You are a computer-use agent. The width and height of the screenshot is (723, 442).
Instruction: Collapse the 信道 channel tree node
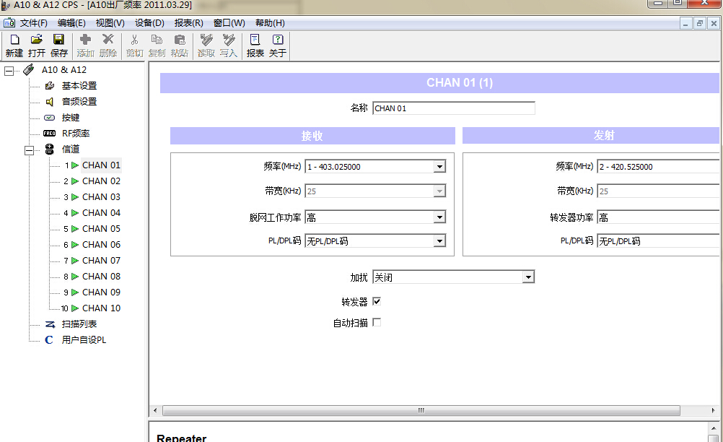pyautogui.click(x=30, y=150)
